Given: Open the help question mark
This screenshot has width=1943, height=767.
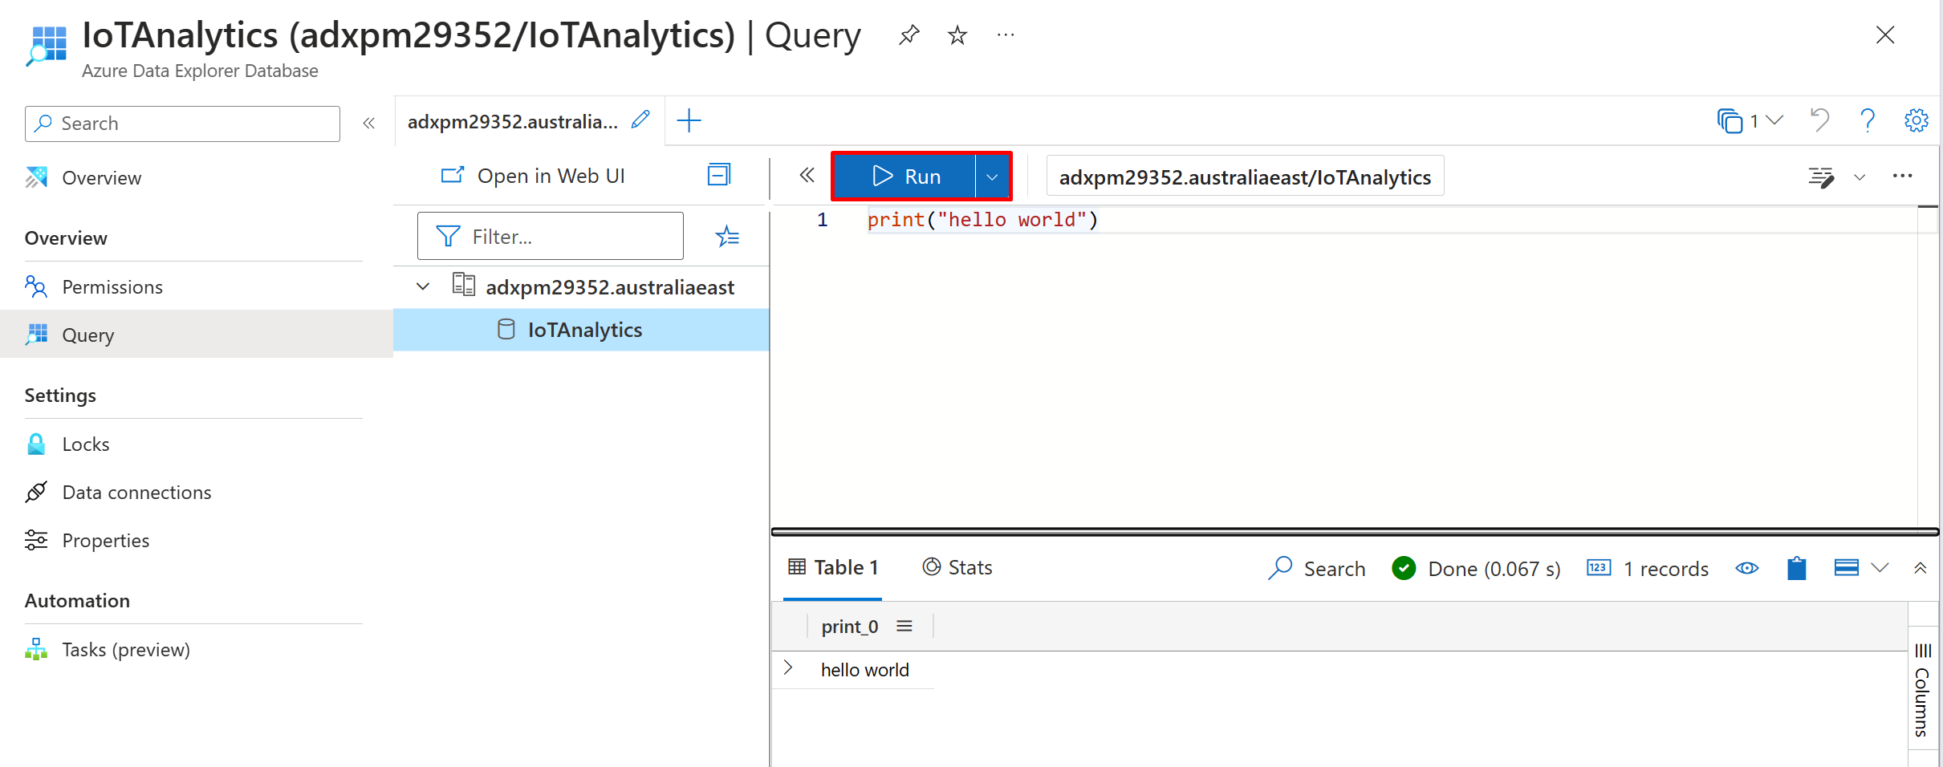Looking at the screenshot, I should pyautogui.click(x=1868, y=120).
